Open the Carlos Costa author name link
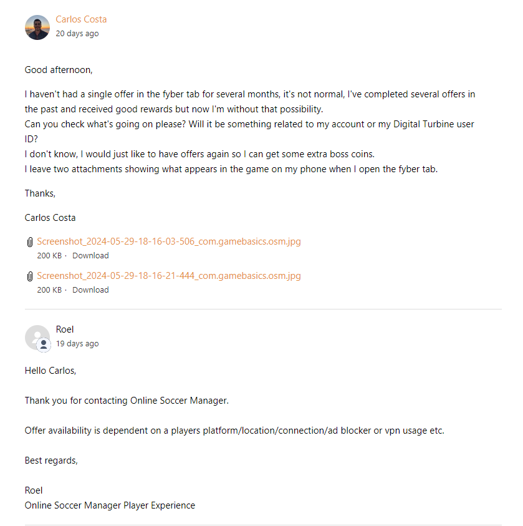 (x=81, y=19)
